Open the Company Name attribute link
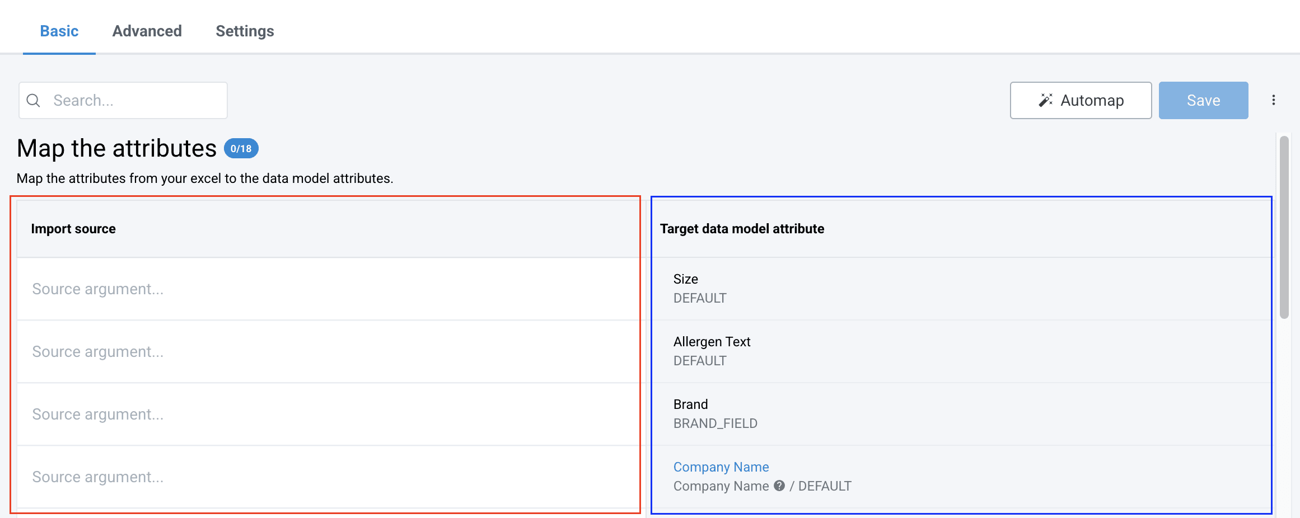This screenshot has width=1300, height=518. [721, 467]
